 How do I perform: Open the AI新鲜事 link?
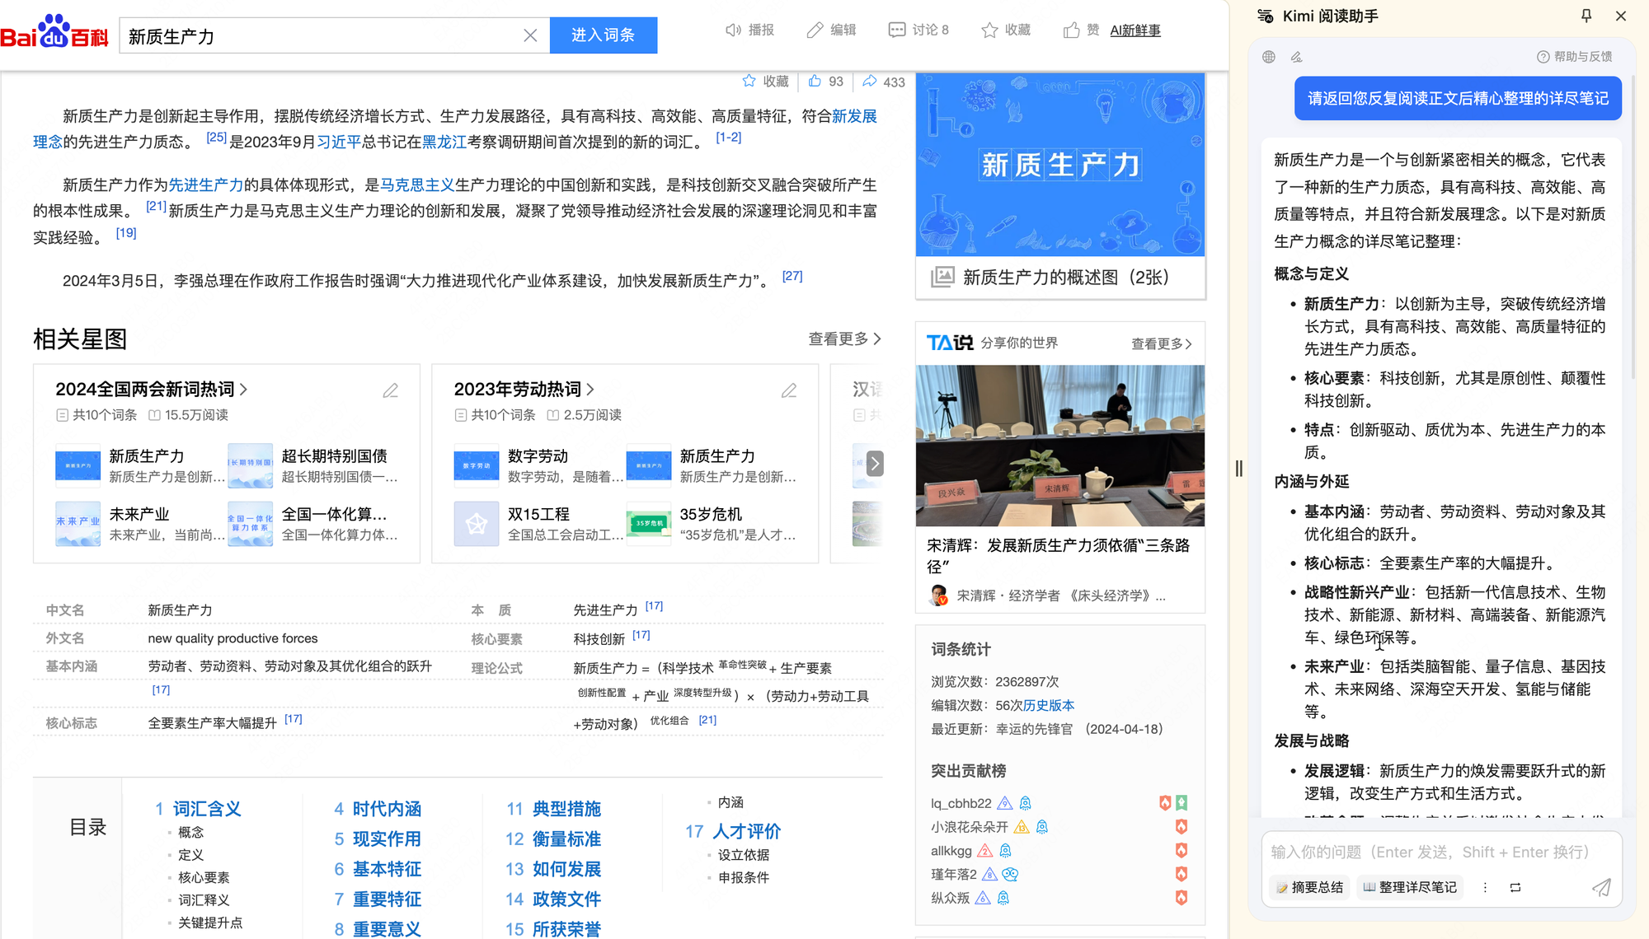[x=1135, y=30]
